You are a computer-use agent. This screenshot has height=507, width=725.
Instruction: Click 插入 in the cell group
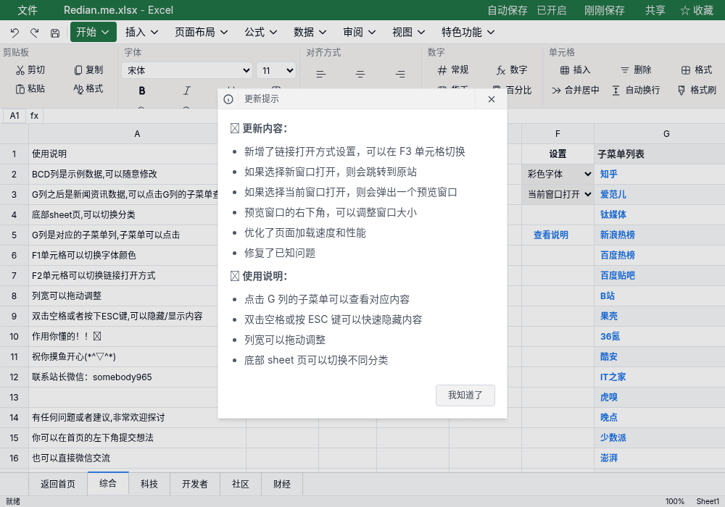576,70
